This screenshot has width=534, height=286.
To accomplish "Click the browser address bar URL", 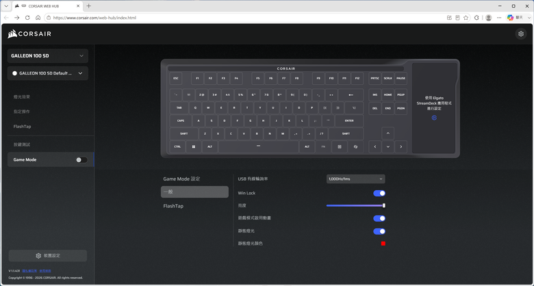I will click(x=94, y=18).
